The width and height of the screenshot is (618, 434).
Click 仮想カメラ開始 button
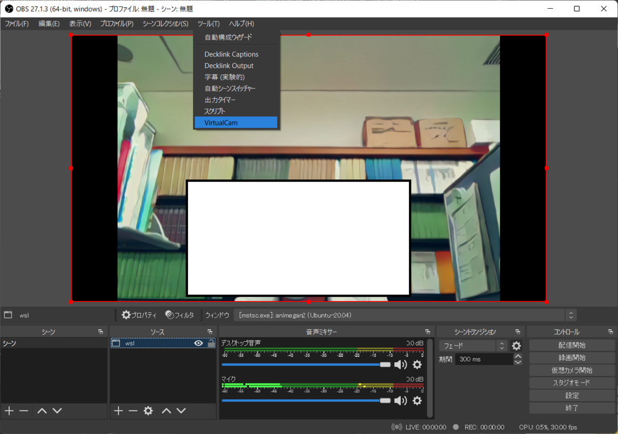[572, 370]
